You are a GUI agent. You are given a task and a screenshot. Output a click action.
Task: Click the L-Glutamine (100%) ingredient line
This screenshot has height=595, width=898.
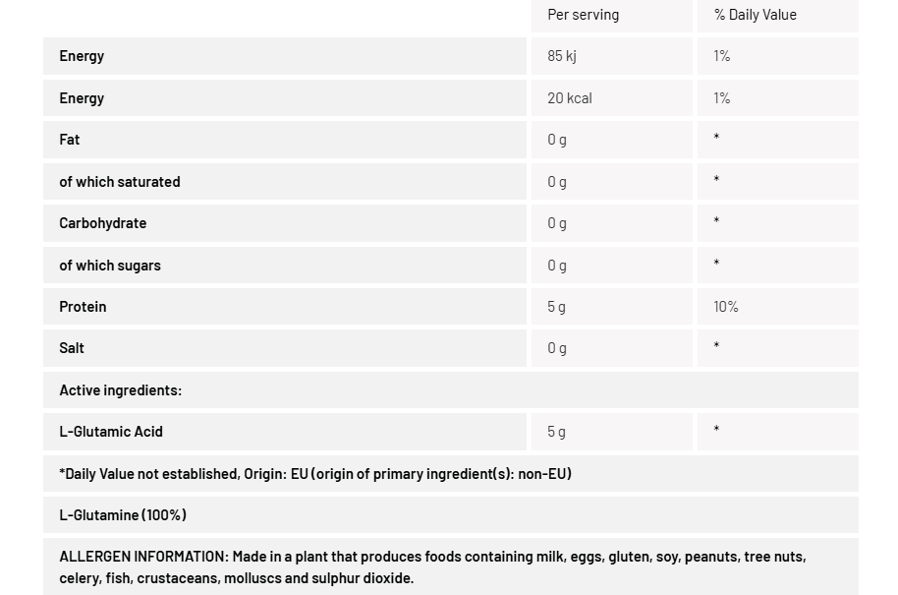click(123, 514)
